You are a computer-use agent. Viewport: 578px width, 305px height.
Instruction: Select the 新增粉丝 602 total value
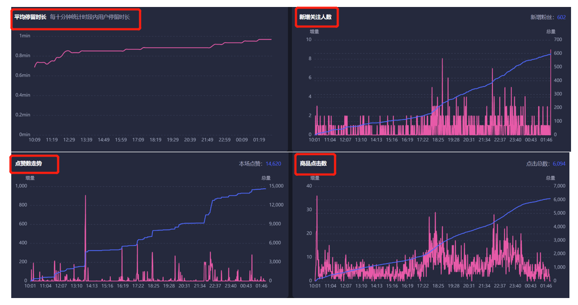[x=561, y=17]
